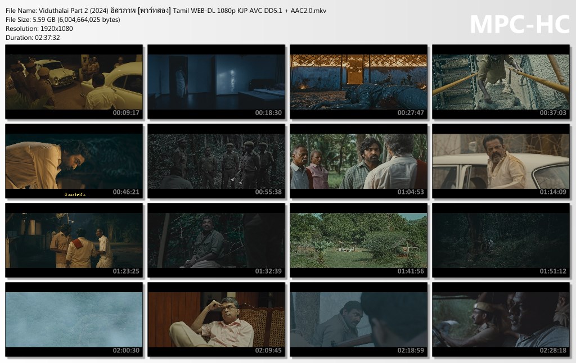Screen dimensions: 576x363
Task: Select the thumbnail stamped 02:09:45
Action: coord(217,320)
